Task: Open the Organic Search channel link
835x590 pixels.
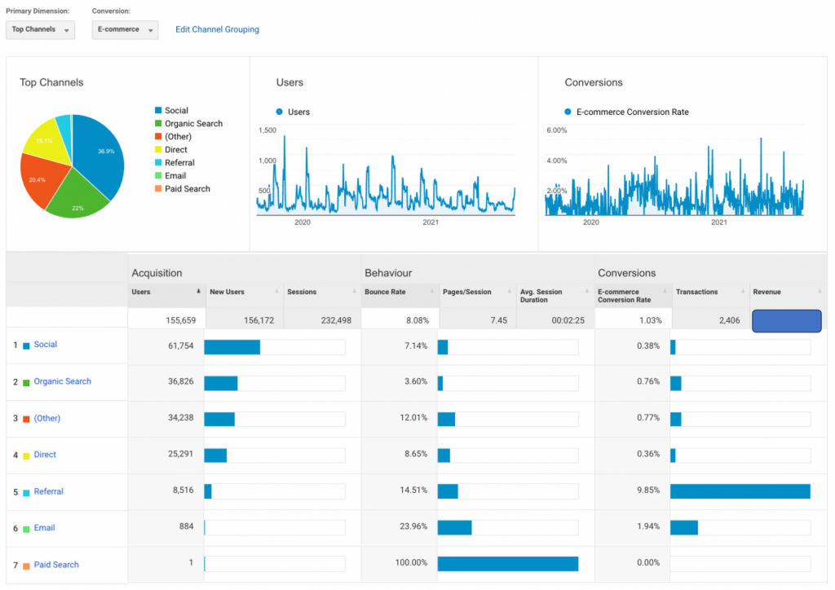Action: (62, 381)
